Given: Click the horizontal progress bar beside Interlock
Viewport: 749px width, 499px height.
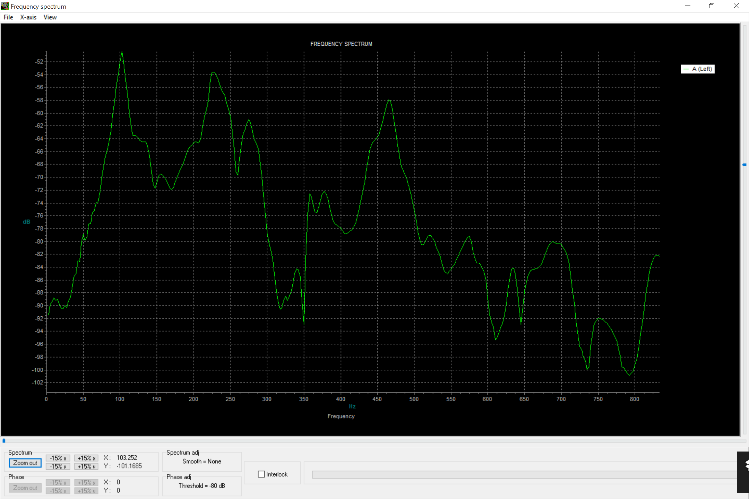Looking at the screenshot, I should [525, 475].
